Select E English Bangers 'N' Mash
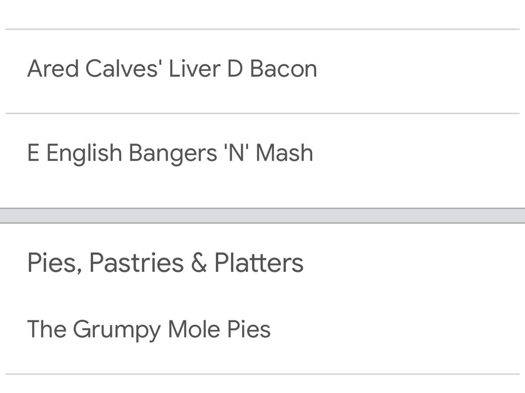 170,153
